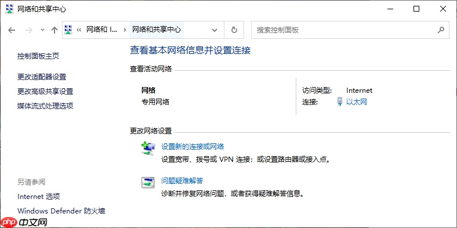Click the Ethernet plug icon
The height and width of the screenshot is (228, 457).
click(x=339, y=102)
